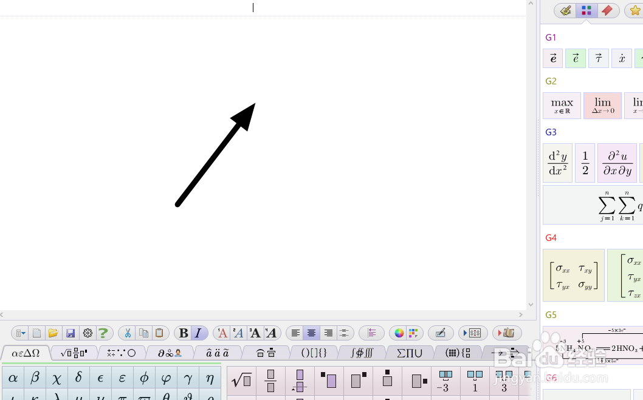Image resolution: width=643 pixels, height=400 pixels.
Task: Insert Greek letter eta
Action: point(210,378)
